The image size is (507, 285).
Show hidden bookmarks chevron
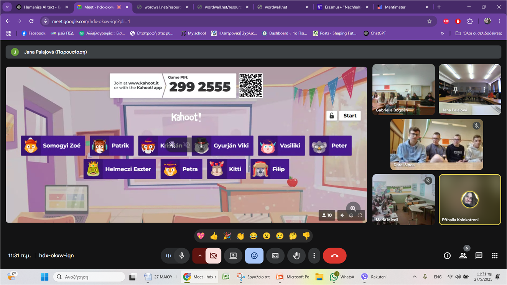[x=442, y=33]
